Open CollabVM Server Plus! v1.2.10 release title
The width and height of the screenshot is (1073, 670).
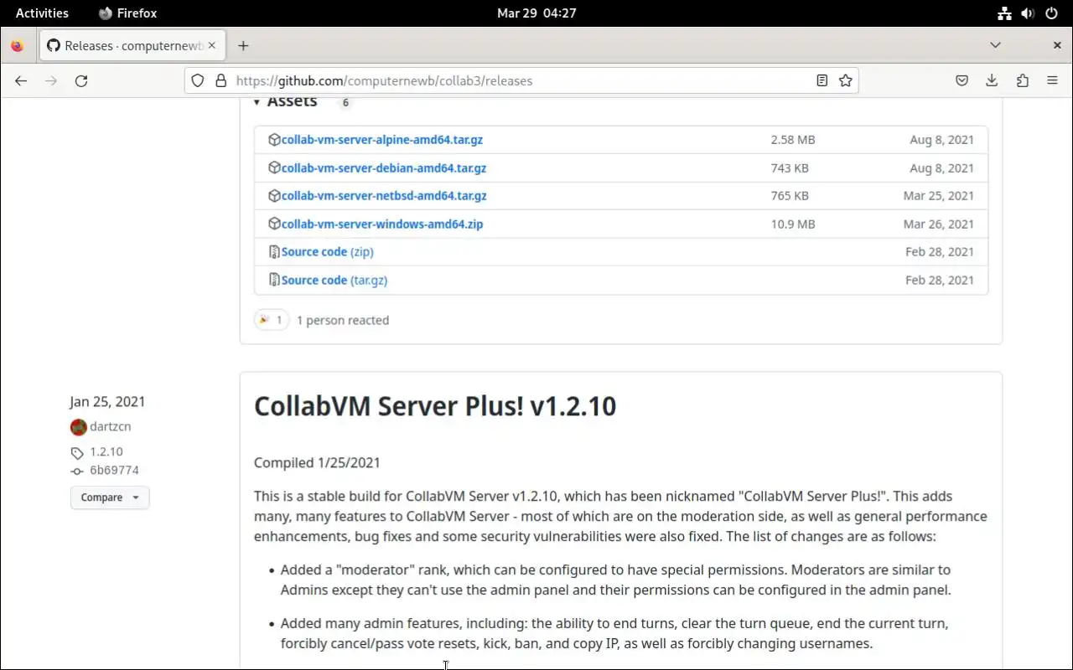click(435, 405)
